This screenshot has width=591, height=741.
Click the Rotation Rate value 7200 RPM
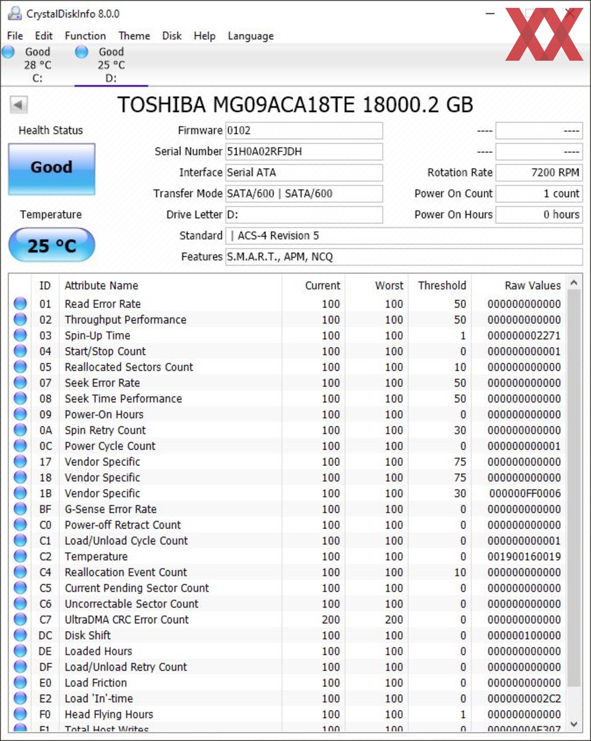click(539, 173)
